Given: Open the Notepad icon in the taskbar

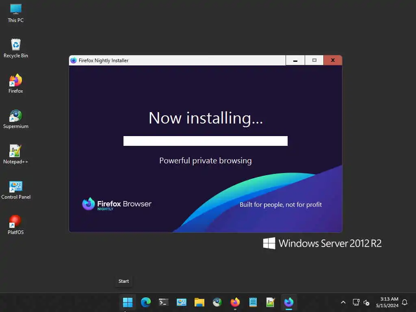Looking at the screenshot, I should [253, 302].
